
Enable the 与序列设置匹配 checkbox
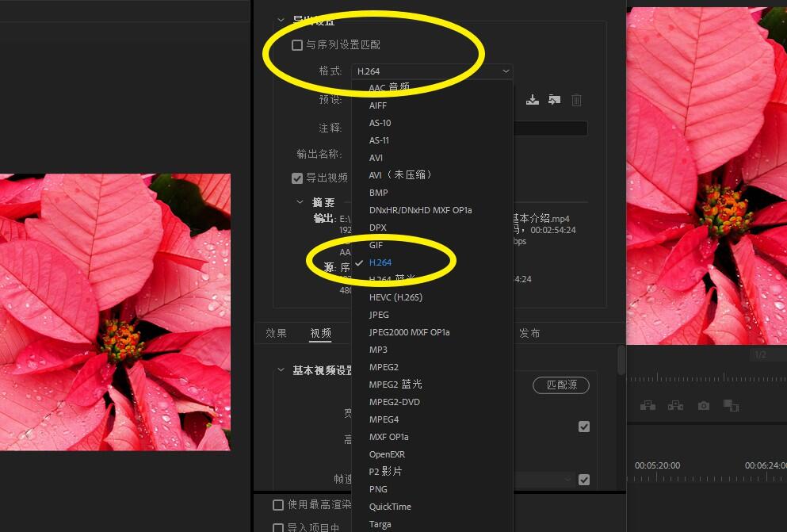[x=297, y=45]
